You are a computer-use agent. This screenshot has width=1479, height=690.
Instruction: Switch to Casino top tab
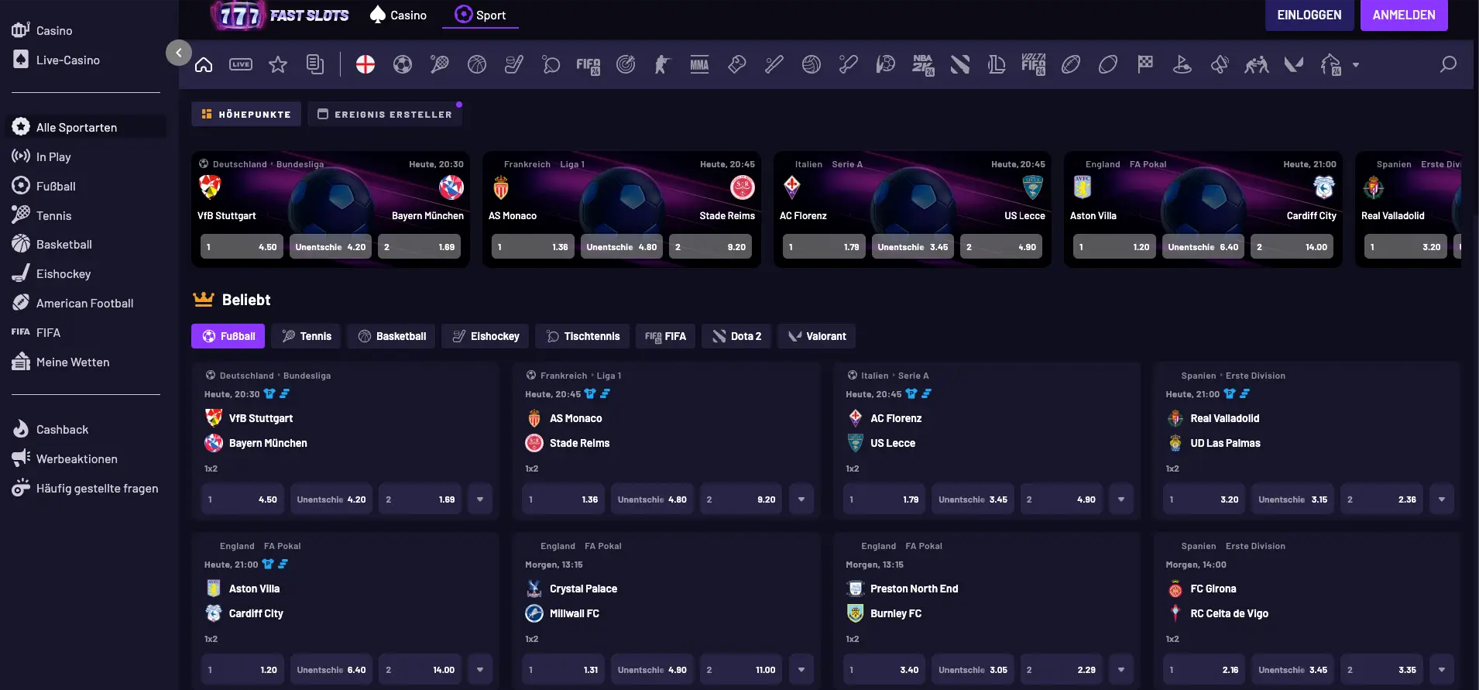click(399, 15)
